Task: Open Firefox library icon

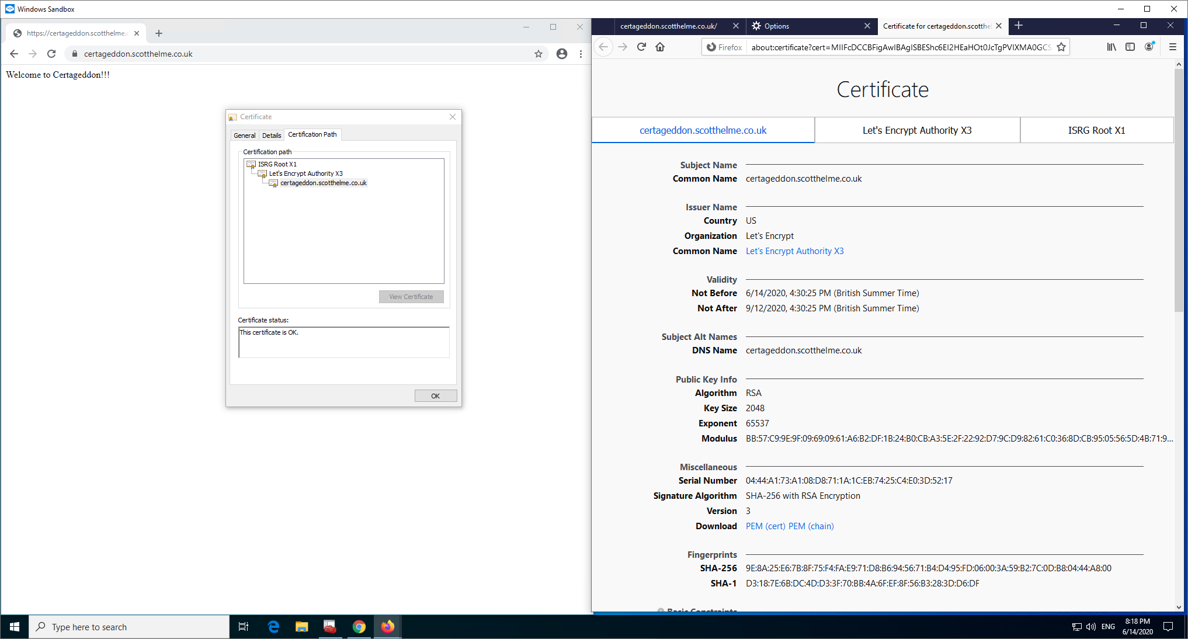Action: tap(1111, 47)
